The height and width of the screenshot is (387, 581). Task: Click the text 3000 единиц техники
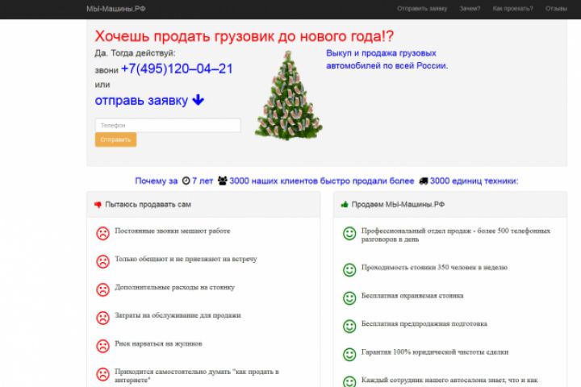pos(474,181)
